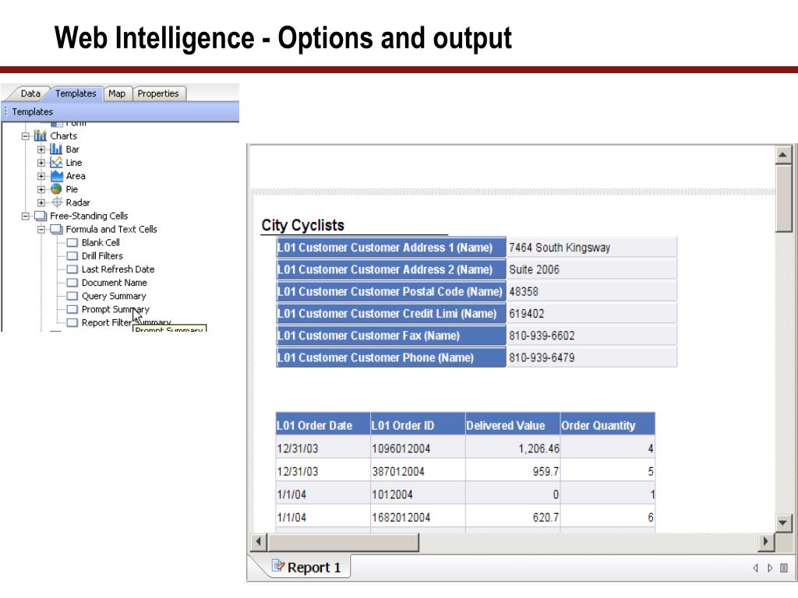Switch to the Data tab
The width and height of the screenshot is (798, 598).
(30, 93)
